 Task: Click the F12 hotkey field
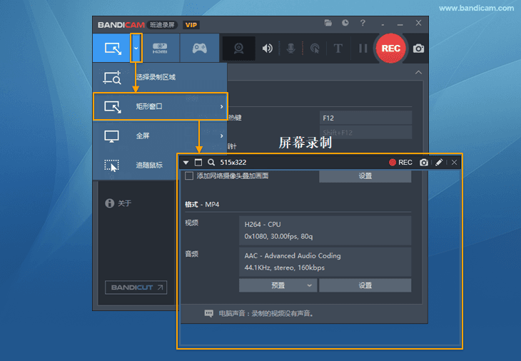pos(365,118)
